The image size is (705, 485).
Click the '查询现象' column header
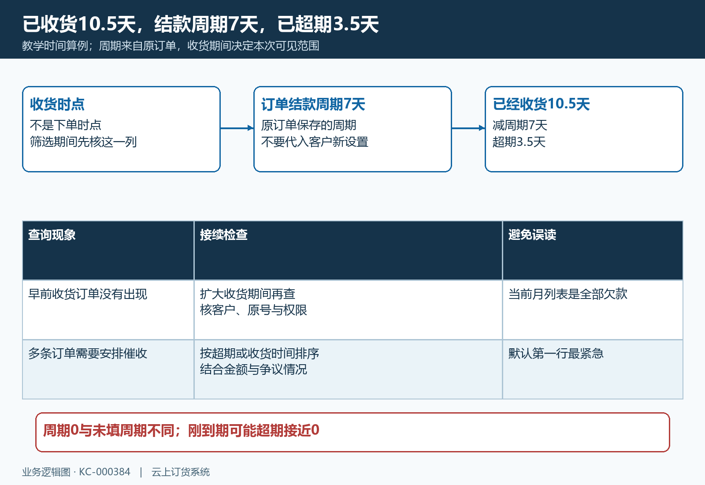(108, 250)
